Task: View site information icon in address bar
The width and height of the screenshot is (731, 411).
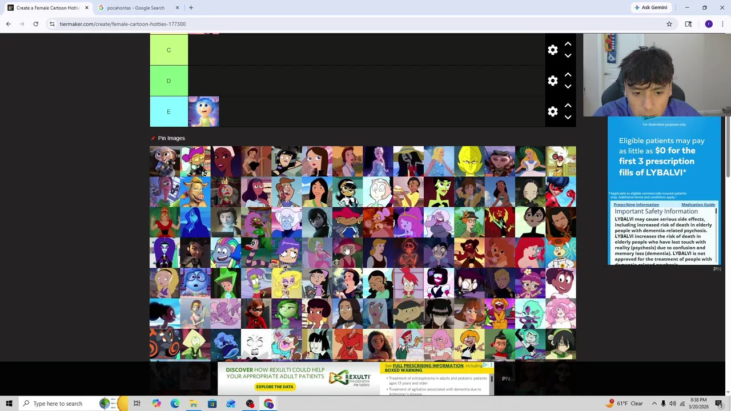Action: (51, 24)
